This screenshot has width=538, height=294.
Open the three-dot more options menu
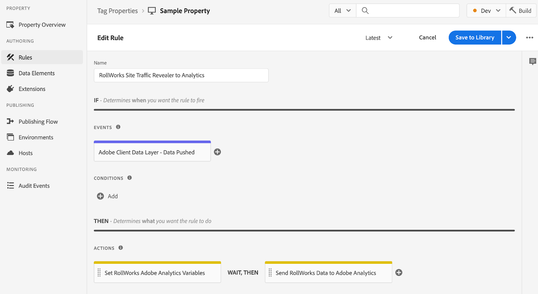click(x=530, y=38)
